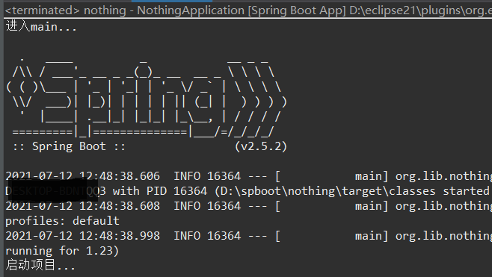Click the Spring ASCII art banner

(x=147, y=97)
